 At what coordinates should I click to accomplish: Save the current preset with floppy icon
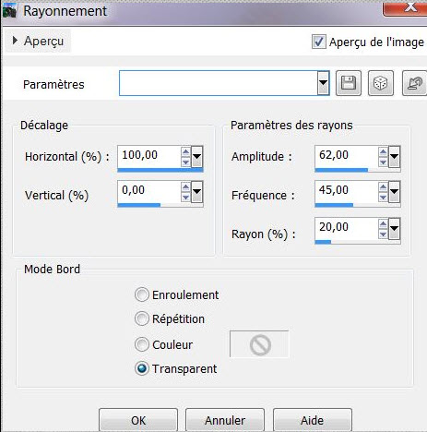click(349, 83)
